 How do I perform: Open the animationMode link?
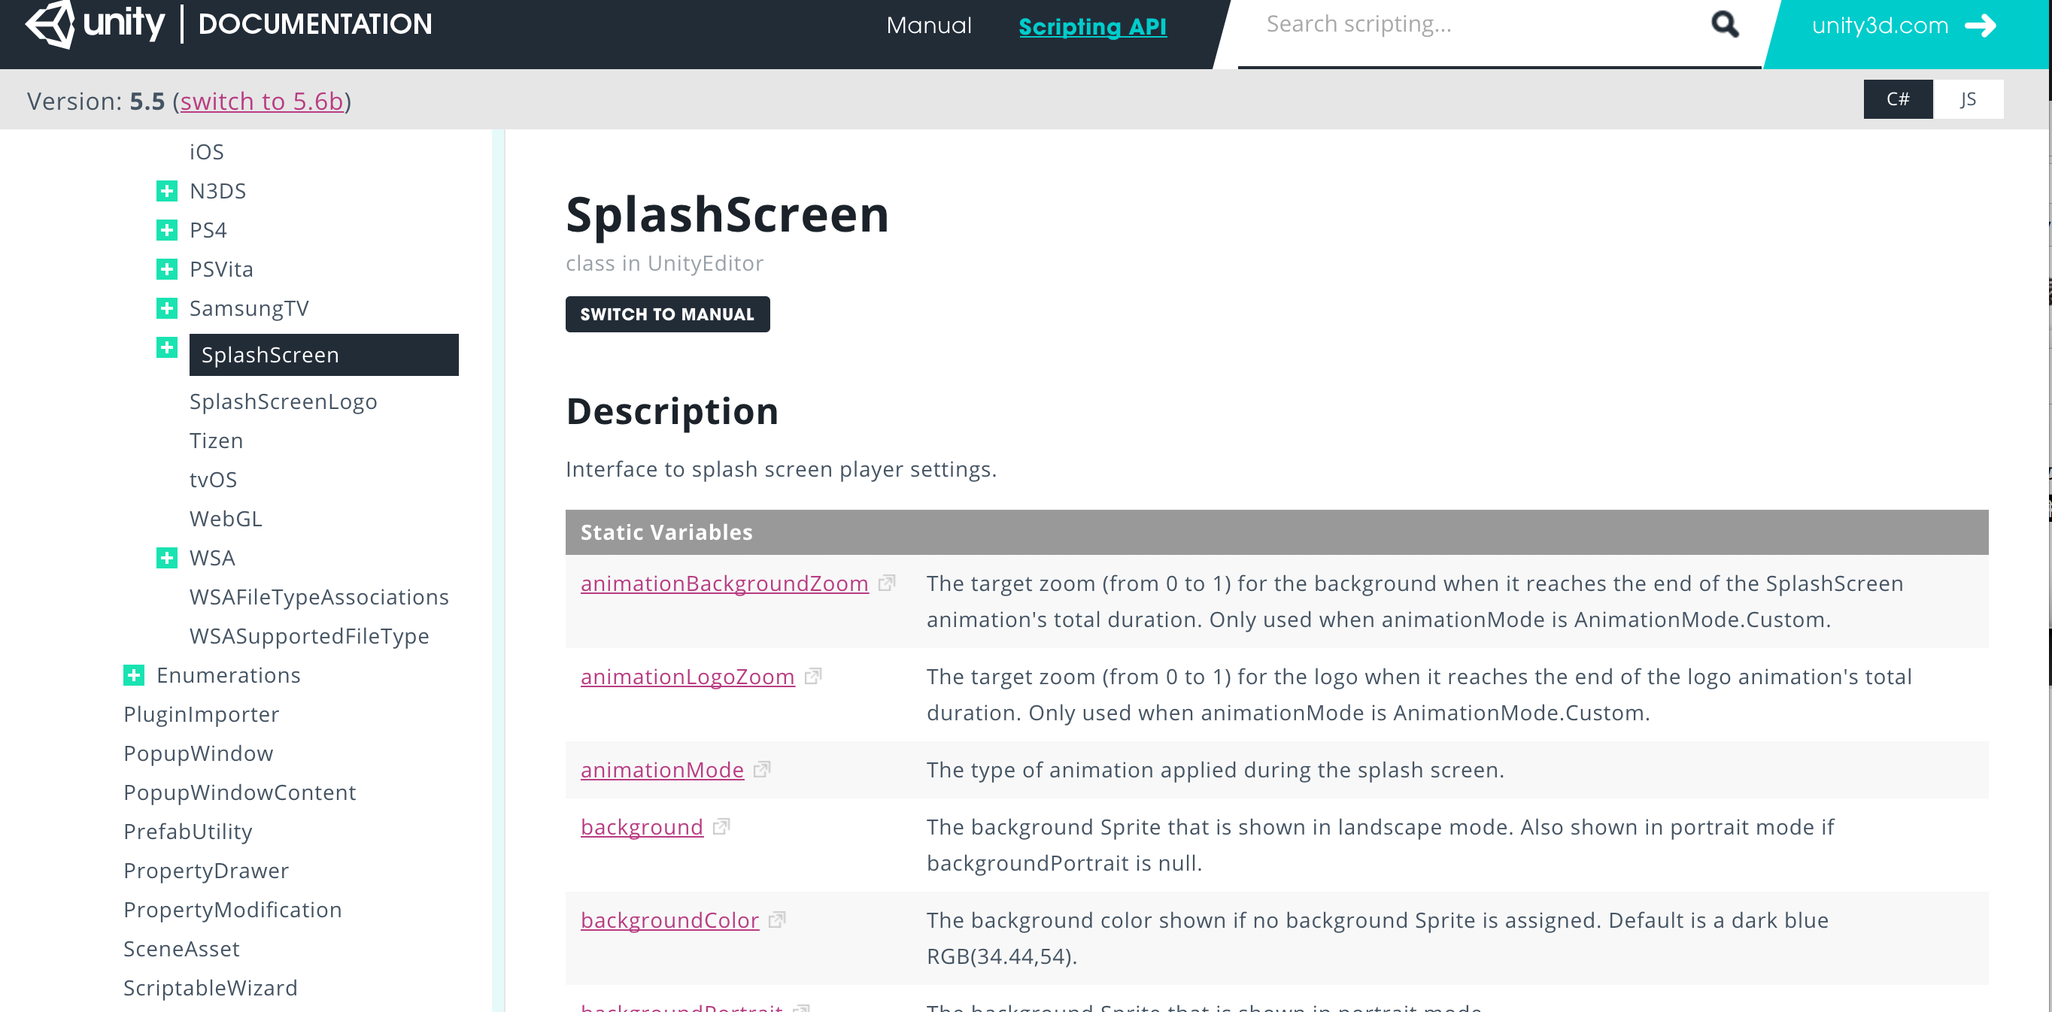pos(662,770)
